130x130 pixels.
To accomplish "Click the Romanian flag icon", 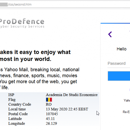I will [49, 100].
